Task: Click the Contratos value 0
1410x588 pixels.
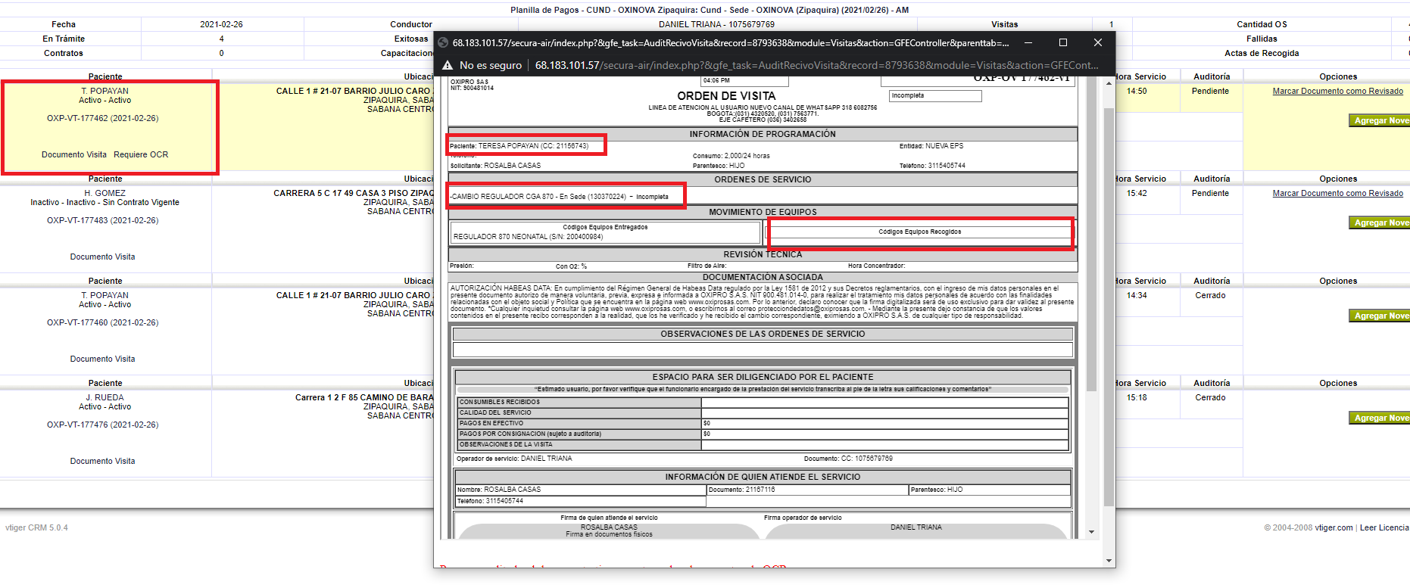Action: pyautogui.click(x=221, y=53)
